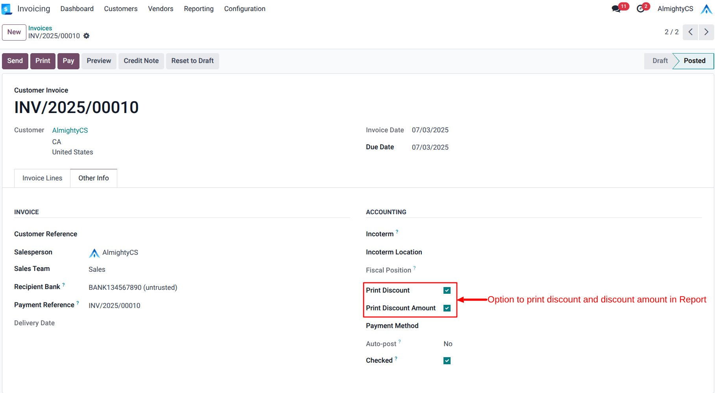Screen dimensions: 715x393
Task: Click the AlmightyCS user avatar icon
Action: [x=706, y=9]
